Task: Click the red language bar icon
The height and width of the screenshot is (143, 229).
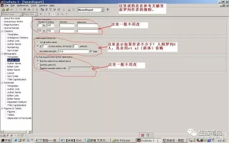Action: point(142,135)
